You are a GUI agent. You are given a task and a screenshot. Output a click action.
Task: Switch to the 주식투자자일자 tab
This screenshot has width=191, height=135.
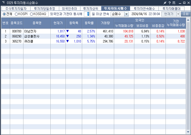[x=16, y=9]
